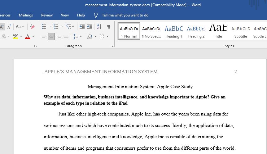This screenshot has height=154, width=267.
Task: Open the Help tab
Action: coord(81,15)
